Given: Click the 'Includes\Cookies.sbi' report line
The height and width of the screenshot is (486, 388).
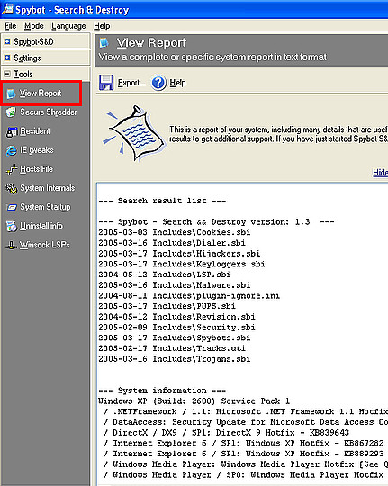Looking at the screenshot, I should pyautogui.click(x=175, y=232).
